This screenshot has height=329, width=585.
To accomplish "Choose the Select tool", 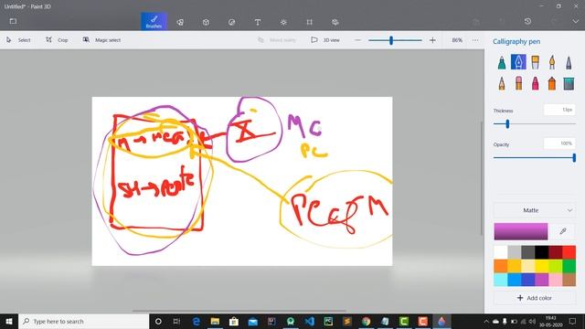I will (18, 40).
